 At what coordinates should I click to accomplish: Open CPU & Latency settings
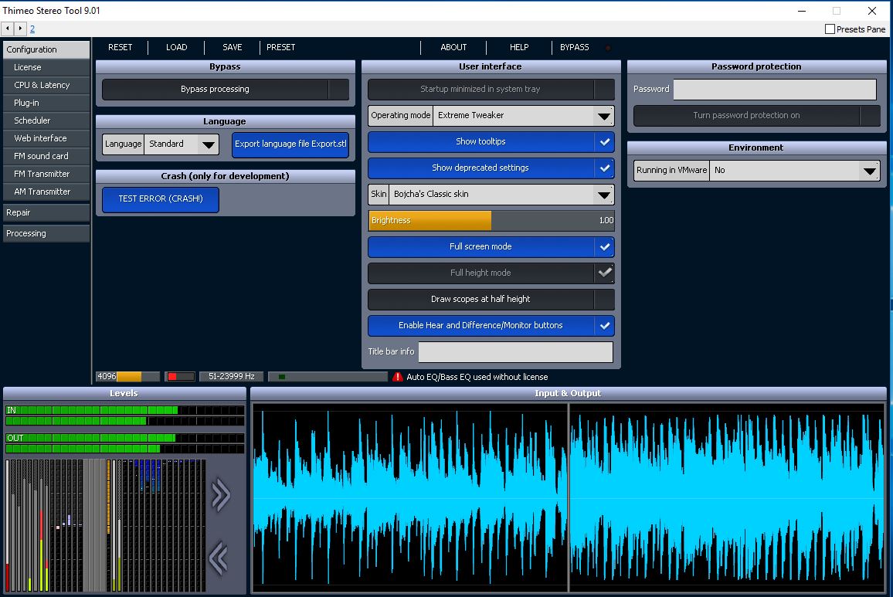point(46,85)
